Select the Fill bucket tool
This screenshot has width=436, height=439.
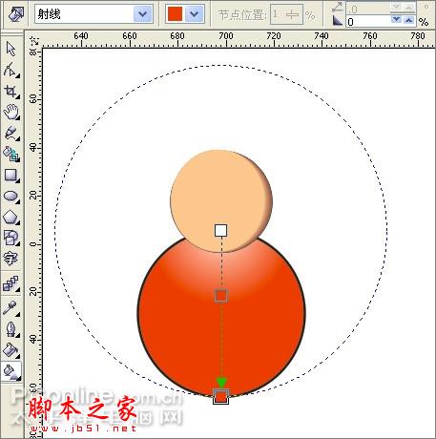pos(10,350)
